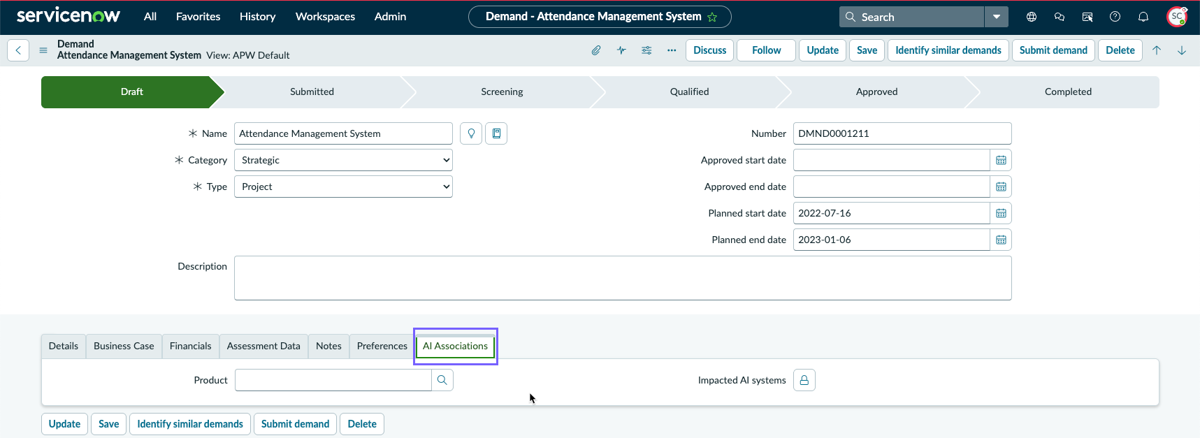Click the bottom Update button

(x=65, y=424)
